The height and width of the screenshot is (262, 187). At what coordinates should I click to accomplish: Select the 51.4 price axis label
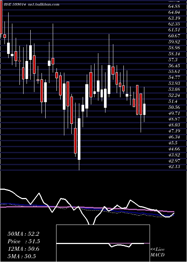click(x=173, y=101)
